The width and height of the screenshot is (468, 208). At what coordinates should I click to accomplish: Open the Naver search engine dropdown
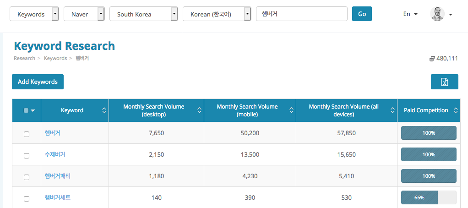84,14
